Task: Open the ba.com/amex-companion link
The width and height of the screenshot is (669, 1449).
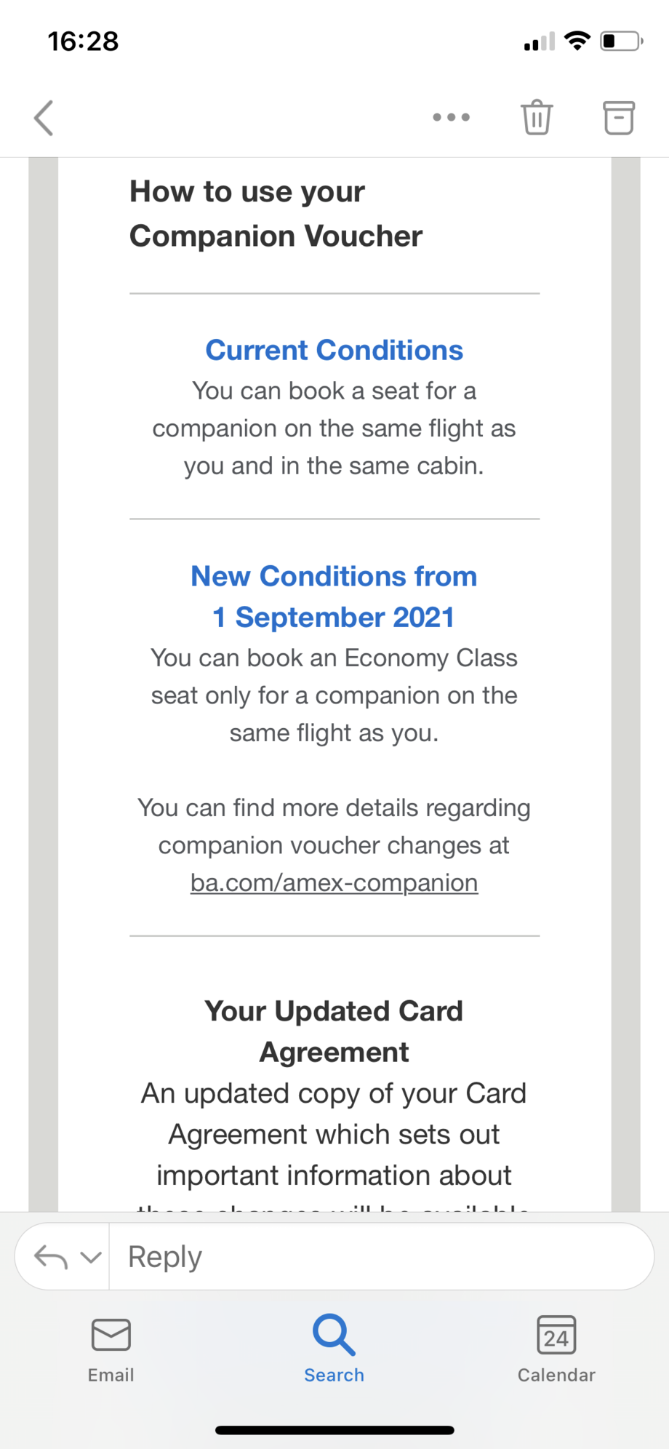Action: point(334,883)
